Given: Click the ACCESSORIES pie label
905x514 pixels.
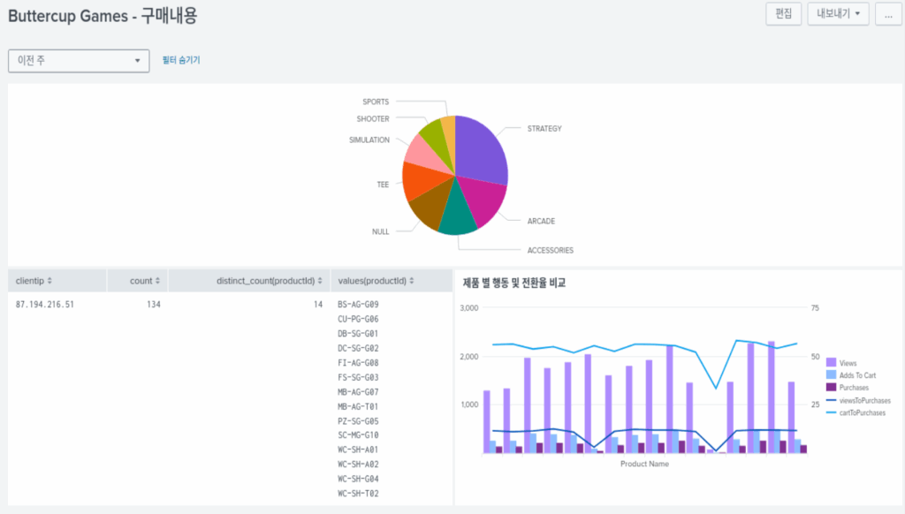Looking at the screenshot, I should [x=550, y=250].
